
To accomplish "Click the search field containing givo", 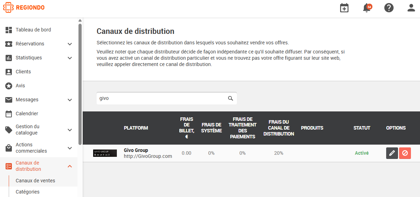I will pos(166,98).
